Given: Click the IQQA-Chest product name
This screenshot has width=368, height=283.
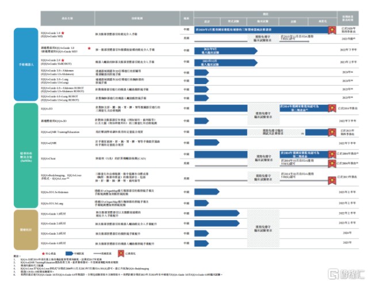Looking at the screenshot, I should click(x=48, y=159).
